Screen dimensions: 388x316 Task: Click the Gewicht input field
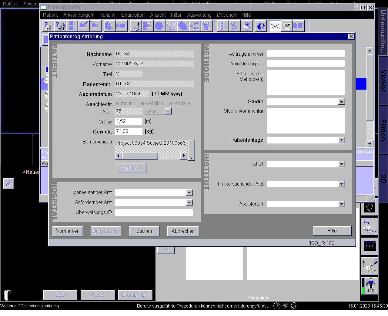click(129, 131)
